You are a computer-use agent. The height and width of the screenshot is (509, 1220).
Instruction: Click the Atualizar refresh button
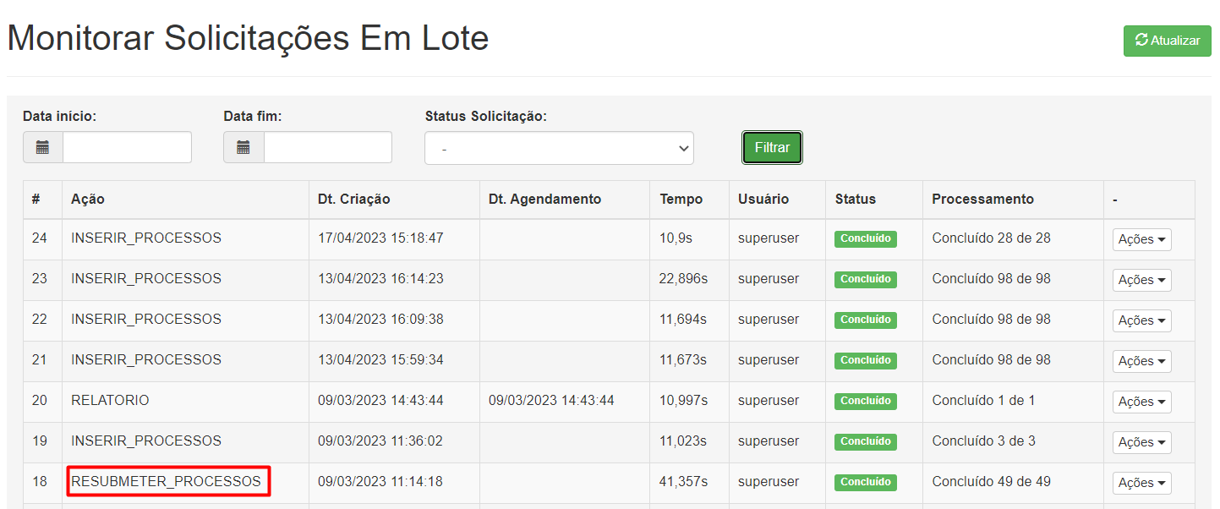[x=1167, y=41]
